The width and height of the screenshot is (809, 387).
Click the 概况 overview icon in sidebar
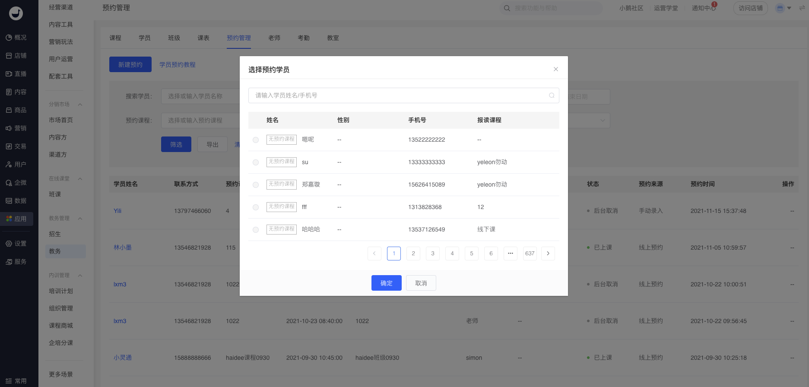coord(9,38)
